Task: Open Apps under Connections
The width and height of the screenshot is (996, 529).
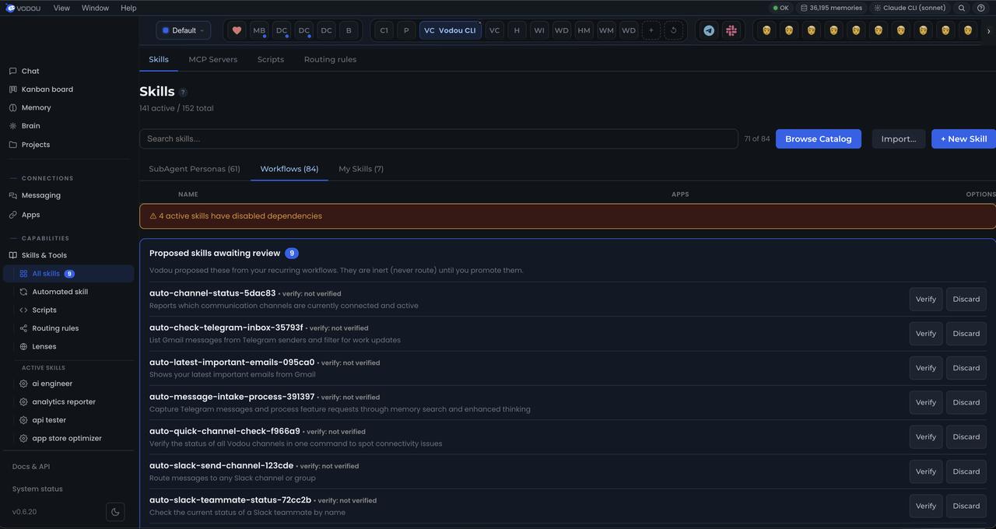Action: click(x=30, y=215)
